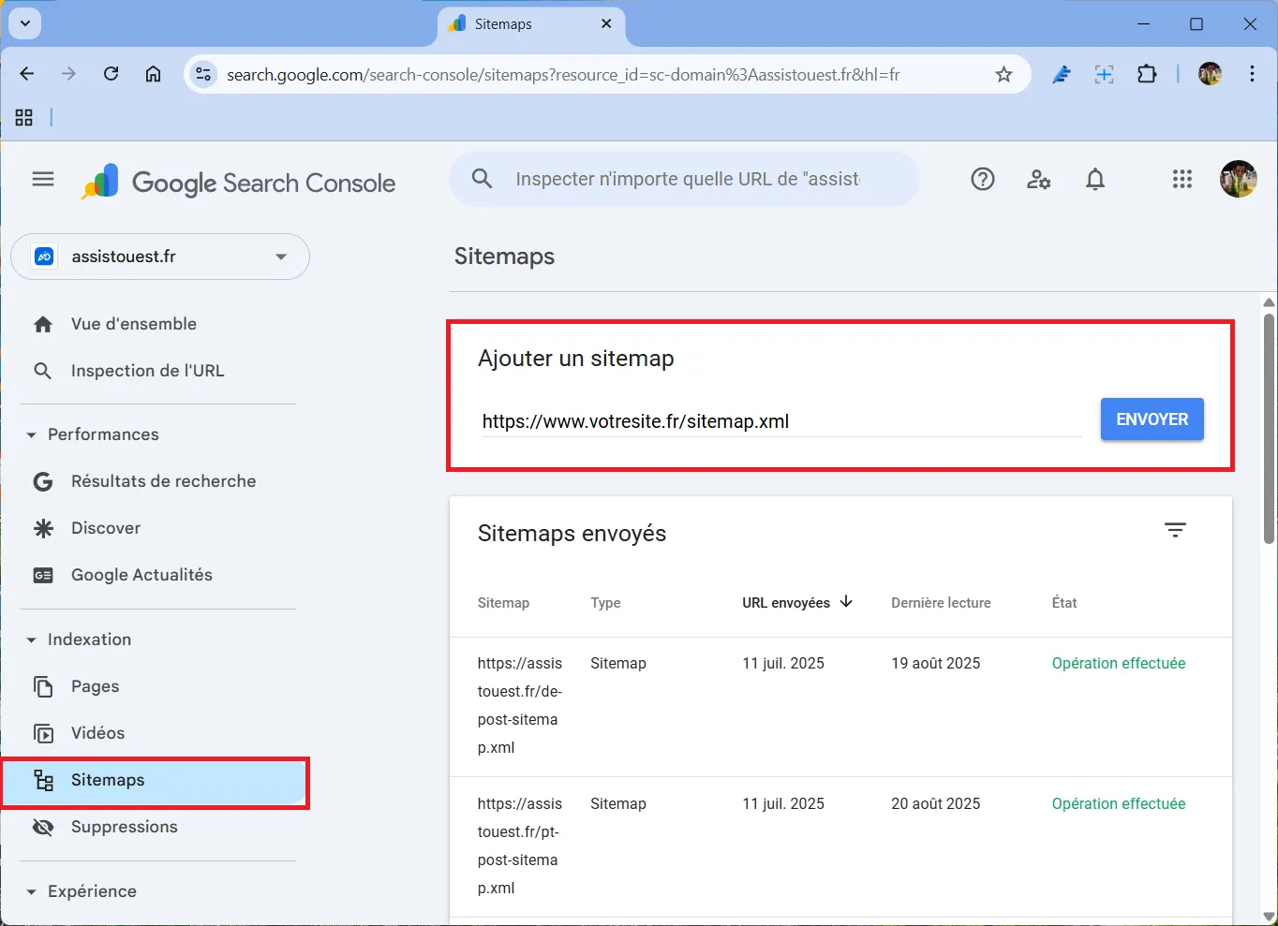The width and height of the screenshot is (1278, 926).
Task: Click the sitemap URL input field
Action: tap(780, 421)
